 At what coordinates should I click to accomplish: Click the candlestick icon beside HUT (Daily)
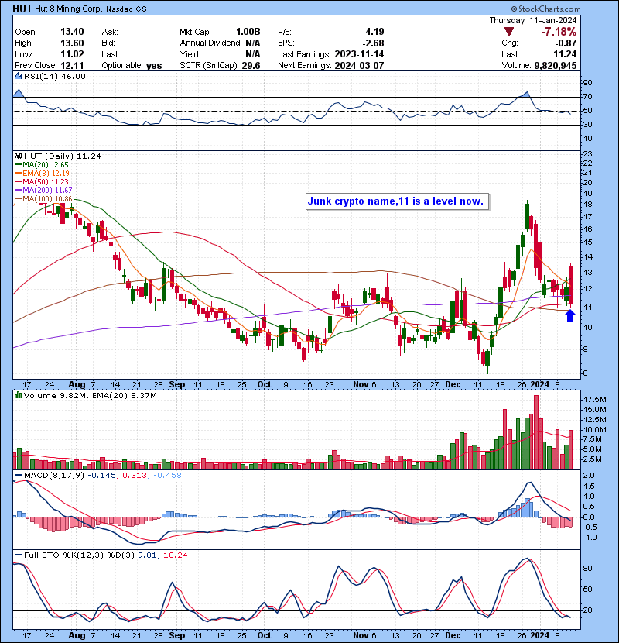click(18, 156)
